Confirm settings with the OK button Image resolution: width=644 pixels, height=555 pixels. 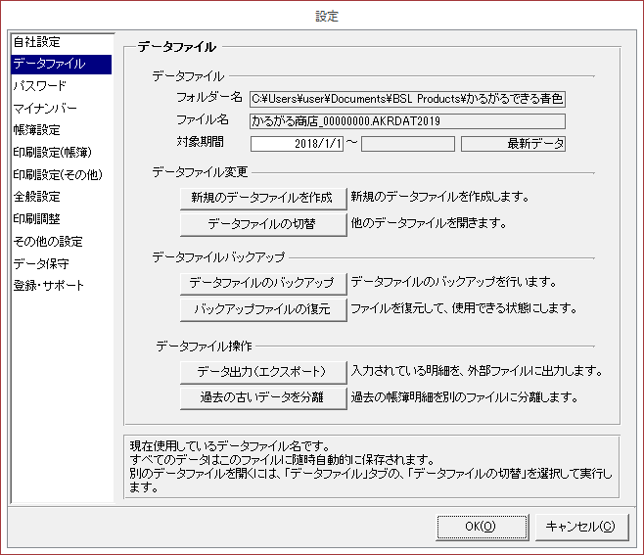482,527
